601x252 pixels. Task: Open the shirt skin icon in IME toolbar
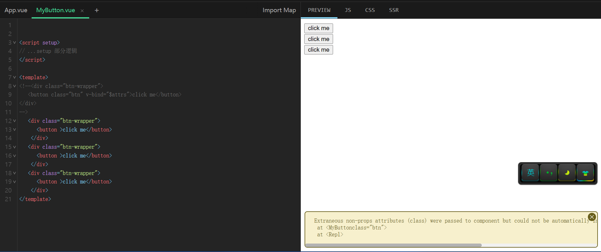pos(585,173)
